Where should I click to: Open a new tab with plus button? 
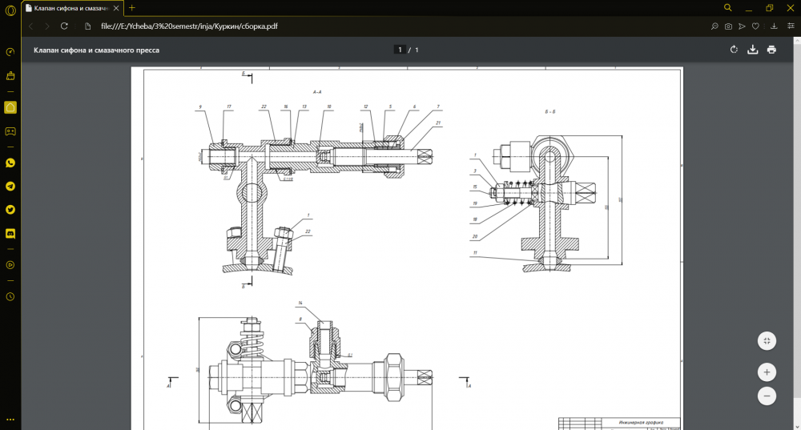point(132,8)
